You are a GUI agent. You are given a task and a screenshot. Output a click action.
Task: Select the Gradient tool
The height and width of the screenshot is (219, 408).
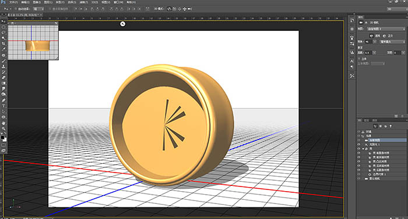(x=3, y=83)
